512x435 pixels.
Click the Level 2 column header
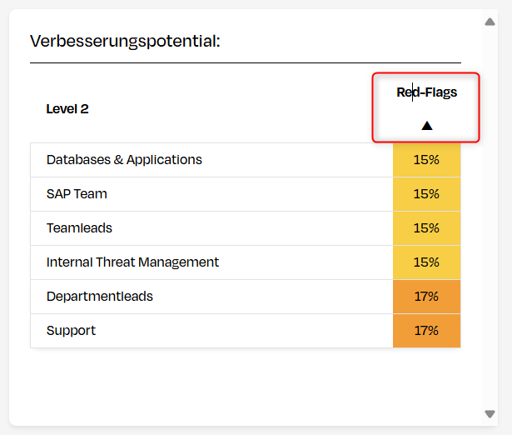pos(67,109)
